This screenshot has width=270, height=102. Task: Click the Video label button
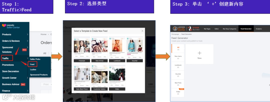pyautogui.click(x=117, y=89)
